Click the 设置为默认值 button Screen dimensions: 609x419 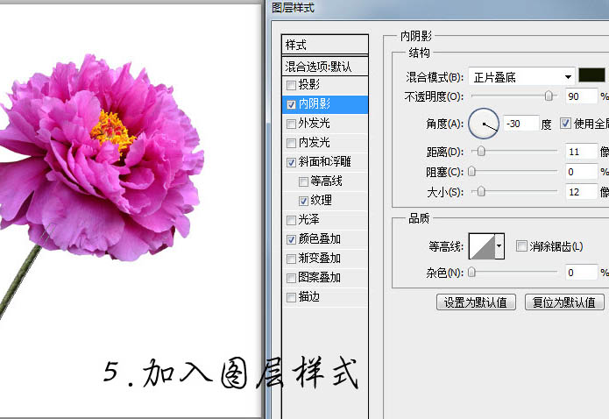coord(476,302)
